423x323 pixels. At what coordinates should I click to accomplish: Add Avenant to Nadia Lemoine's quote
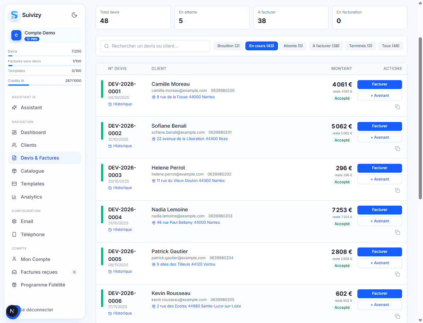point(380,221)
